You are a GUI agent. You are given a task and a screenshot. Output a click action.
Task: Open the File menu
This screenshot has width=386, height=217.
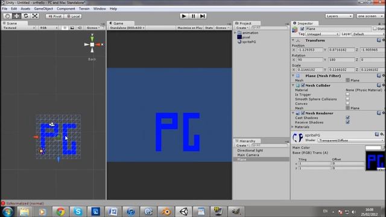pos(5,8)
